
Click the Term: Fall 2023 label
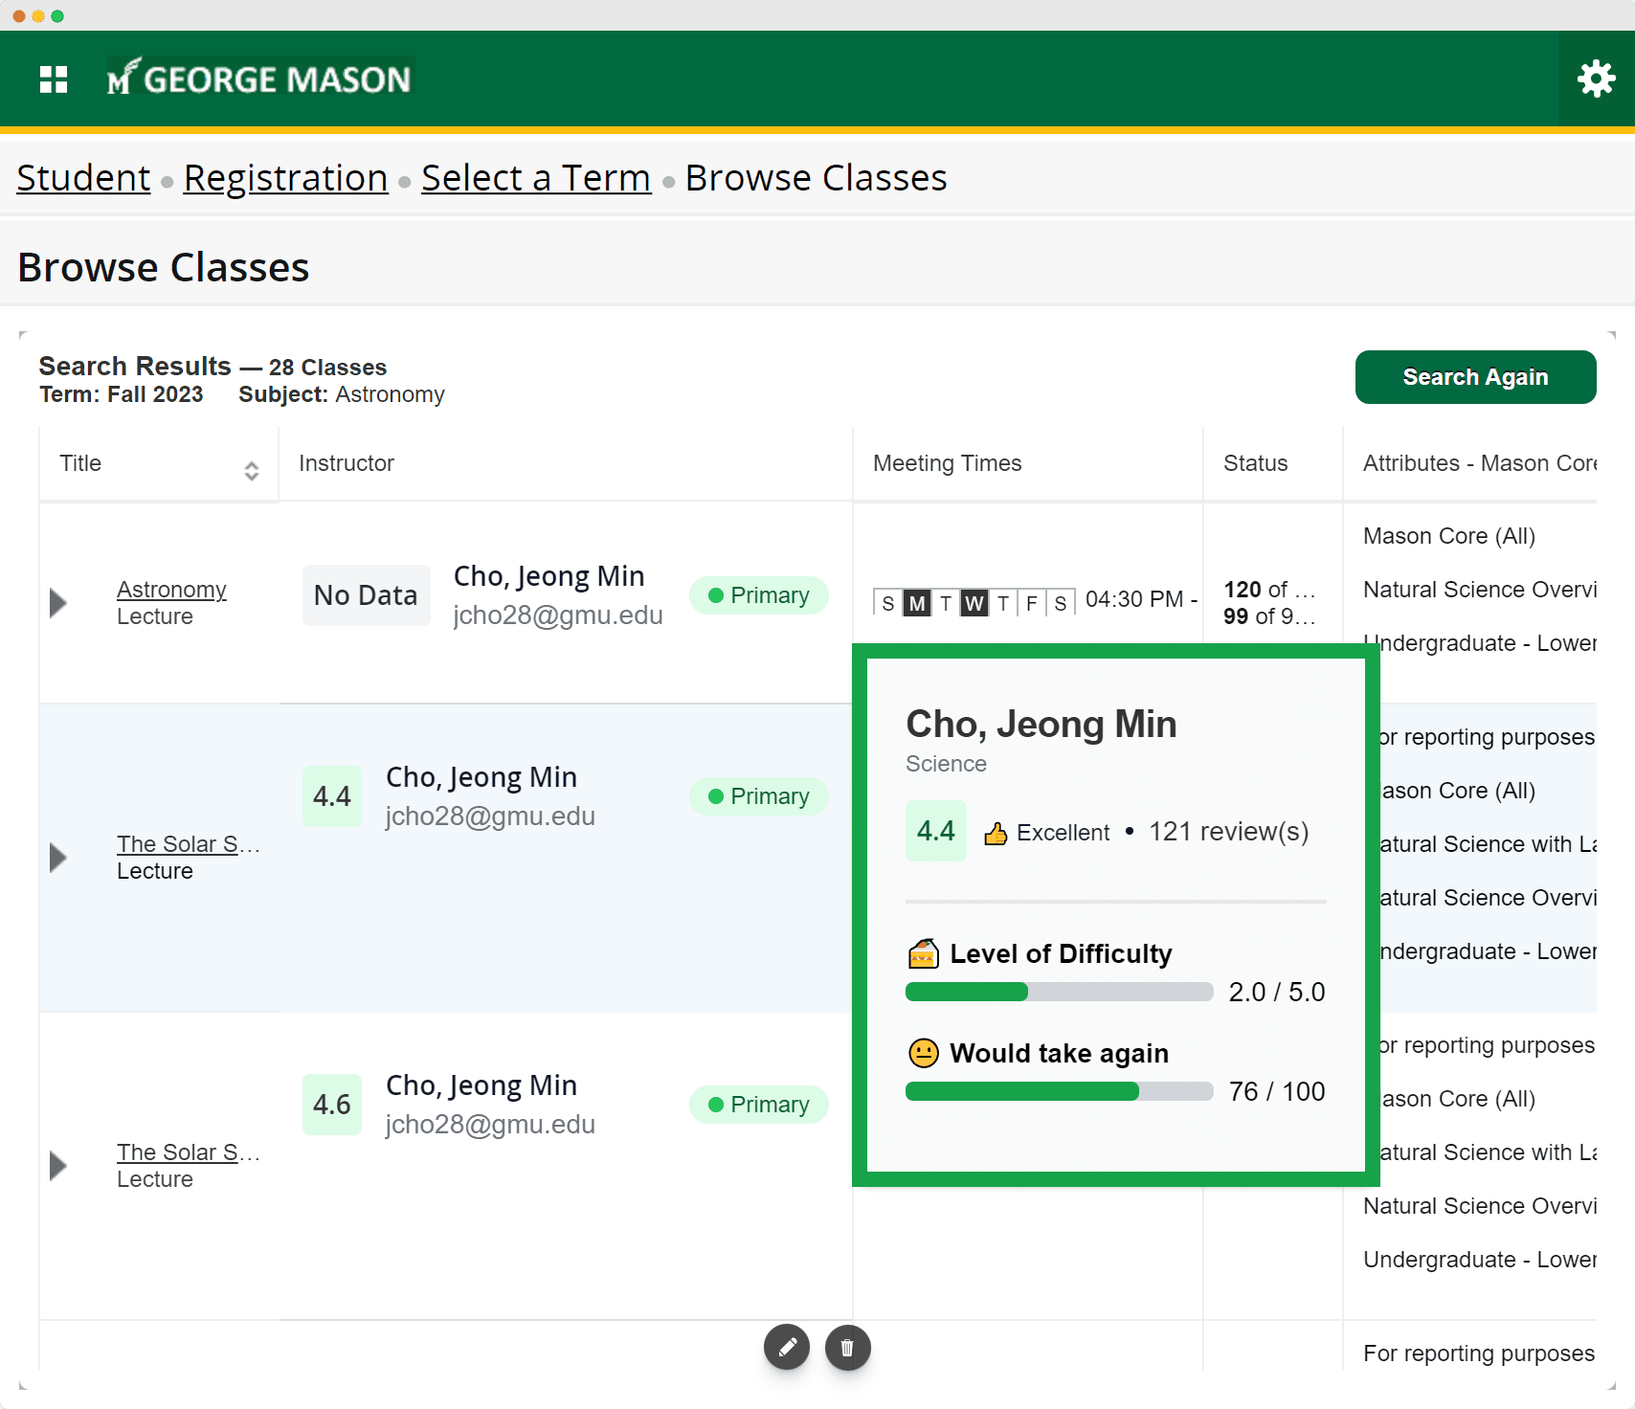pyautogui.click(x=122, y=394)
